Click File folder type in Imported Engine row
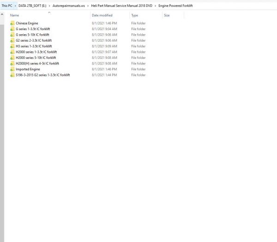277x242 pixels. click(x=138, y=69)
